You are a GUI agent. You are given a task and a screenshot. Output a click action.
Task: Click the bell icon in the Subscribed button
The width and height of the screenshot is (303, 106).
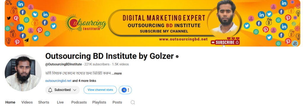coord(50,90)
